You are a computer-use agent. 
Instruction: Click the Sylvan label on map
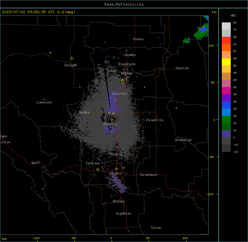pos(112,70)
